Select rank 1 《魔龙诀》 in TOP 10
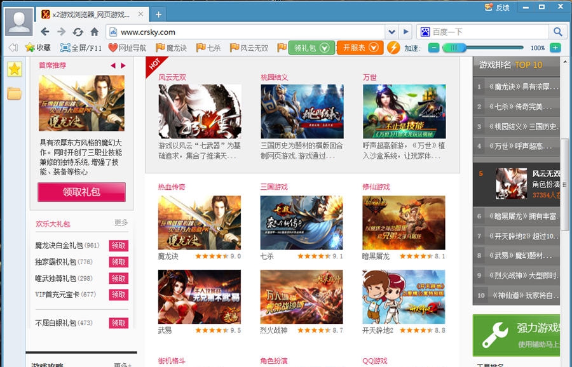This screenshot has height=367, width=572. point(516,87)
